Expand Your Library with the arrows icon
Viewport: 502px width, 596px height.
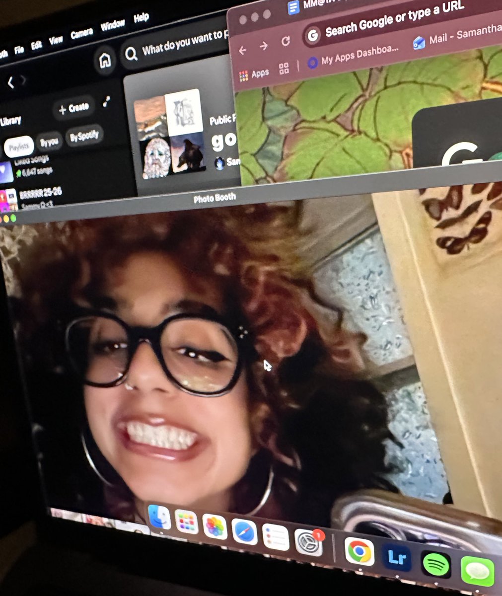click(106, 101)
